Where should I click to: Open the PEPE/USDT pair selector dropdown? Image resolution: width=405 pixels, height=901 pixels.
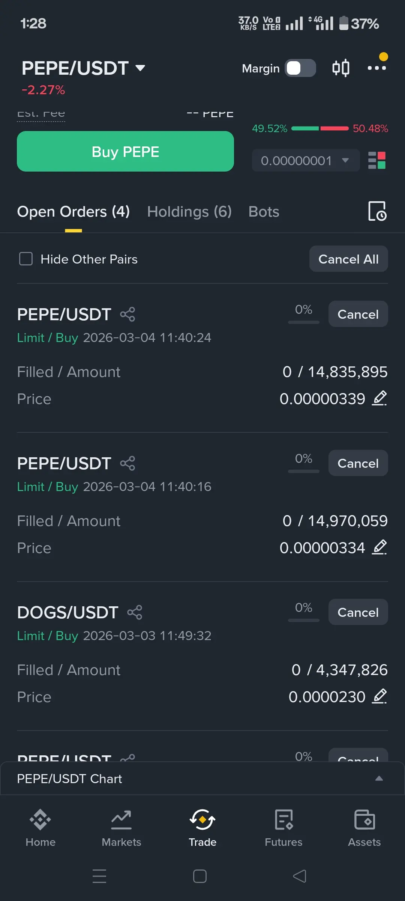point(83,68)
